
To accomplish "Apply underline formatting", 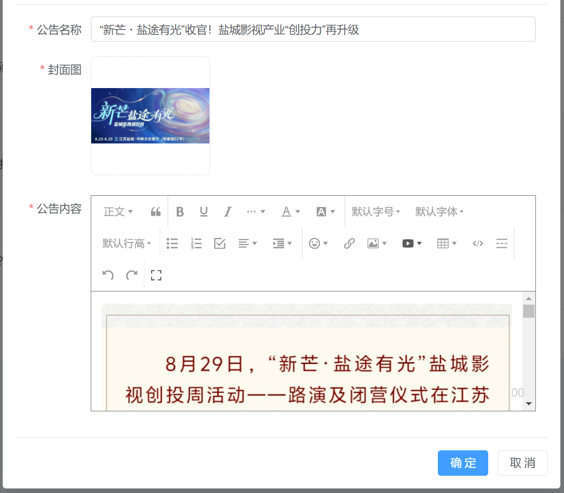I will coord(204,212).
